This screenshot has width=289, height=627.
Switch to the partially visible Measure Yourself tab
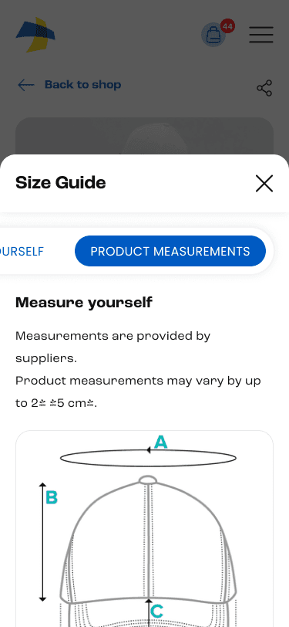(22, 252)
